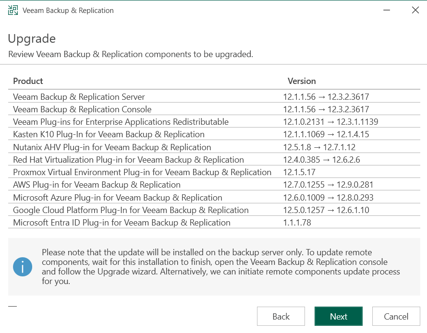Click version 12.1.1.1069 → 12.1.4.15
Screen dimensions: 427x333
326,134
